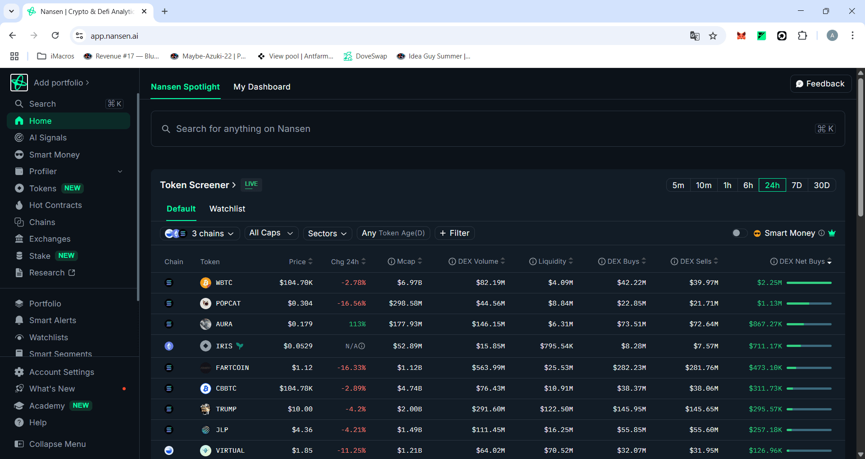Screen dimensions: 865x459
Task: Switch to My Dashboard tab
Action: [x=262, y=87]
